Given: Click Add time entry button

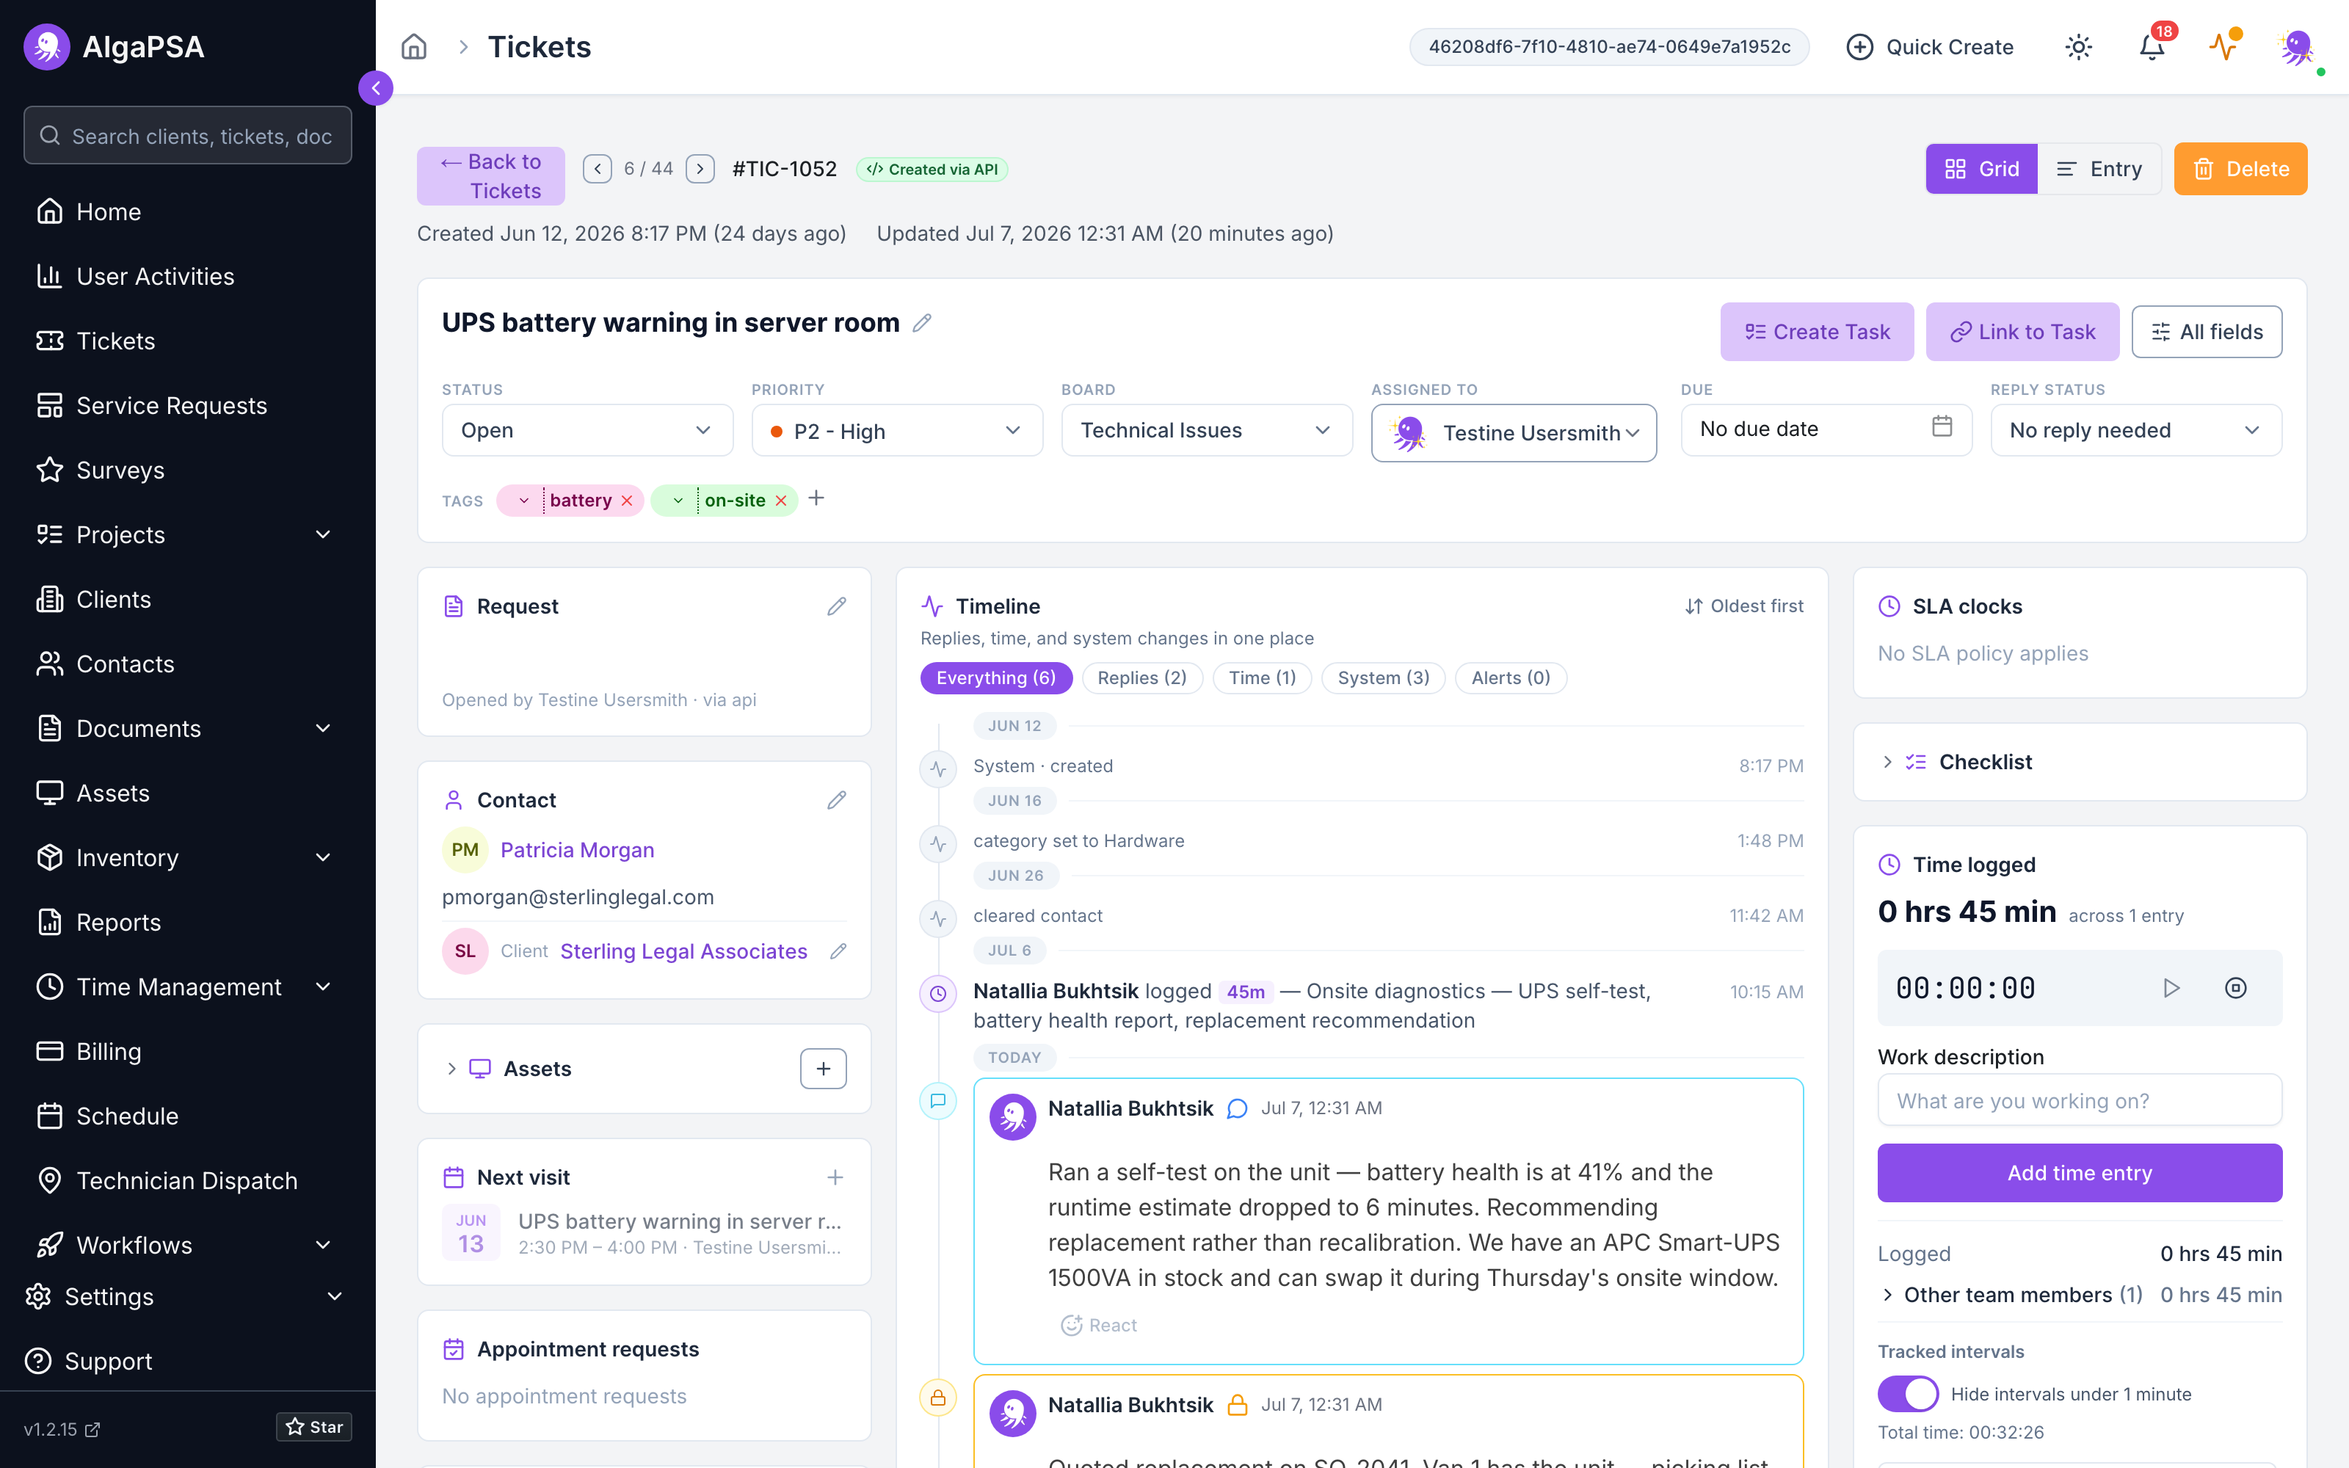Looking at the screenshot, I should [x=2079, y=1173].
